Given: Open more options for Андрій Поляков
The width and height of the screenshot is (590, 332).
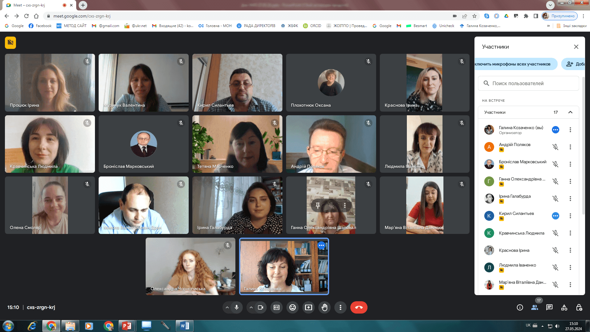Looking at the screenshot, I should click(x=570, y=147).
